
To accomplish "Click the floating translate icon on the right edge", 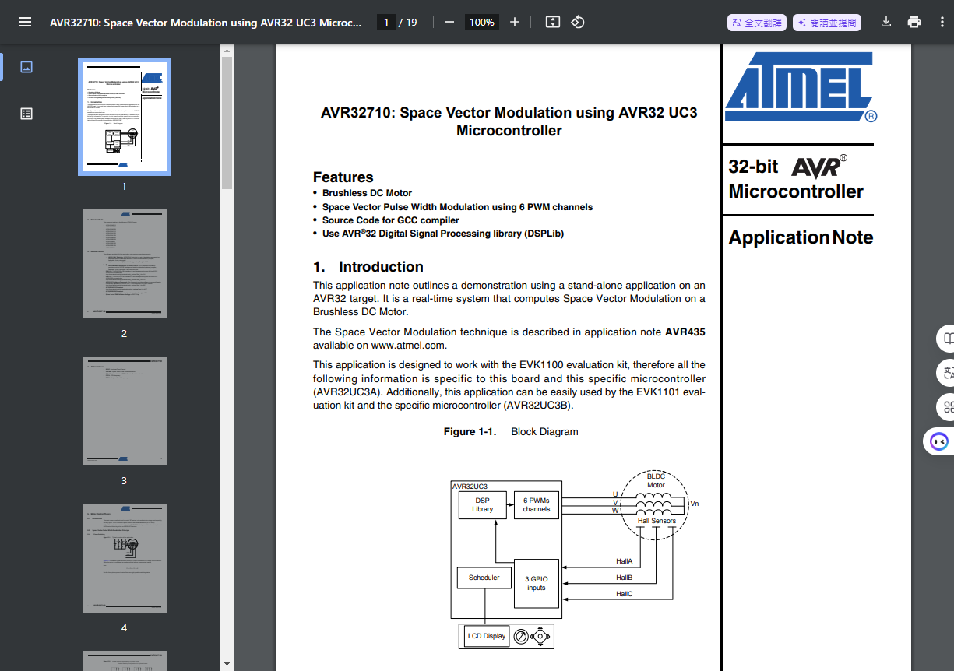I will click(948, 372).
